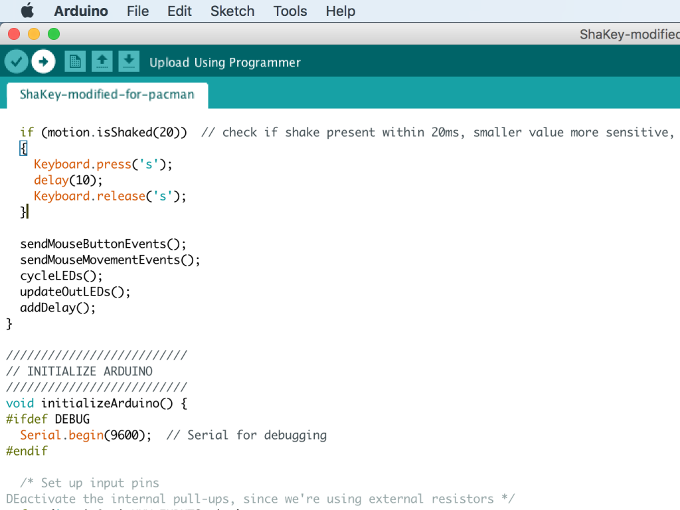The image size is (680, 510).
Task: Click the Upload arrow button
Action: coord(43,62)
